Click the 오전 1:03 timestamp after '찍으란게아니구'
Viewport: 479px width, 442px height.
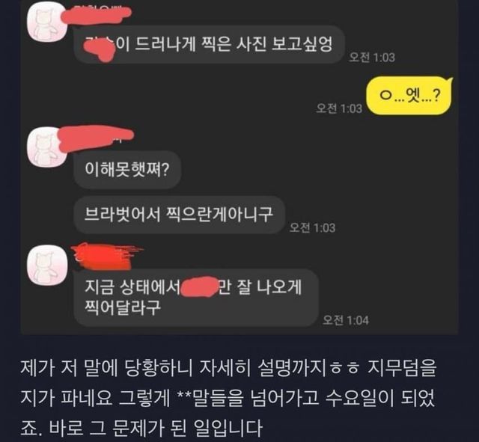tap(312, 227)
